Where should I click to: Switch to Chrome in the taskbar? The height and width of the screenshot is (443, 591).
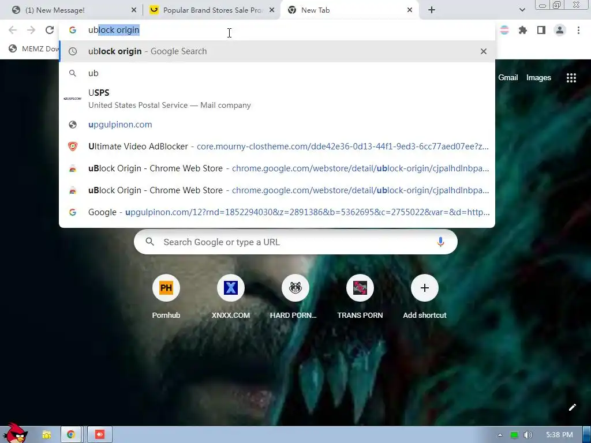pos(70,435)
